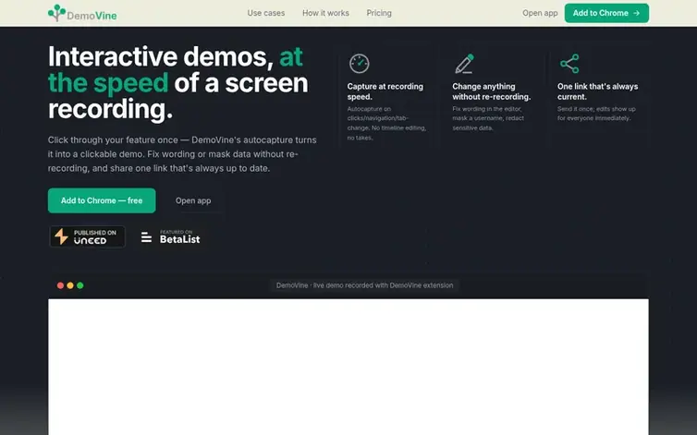Click the pencil edit icon
697x435 pixels.
[x=464, y=64]
